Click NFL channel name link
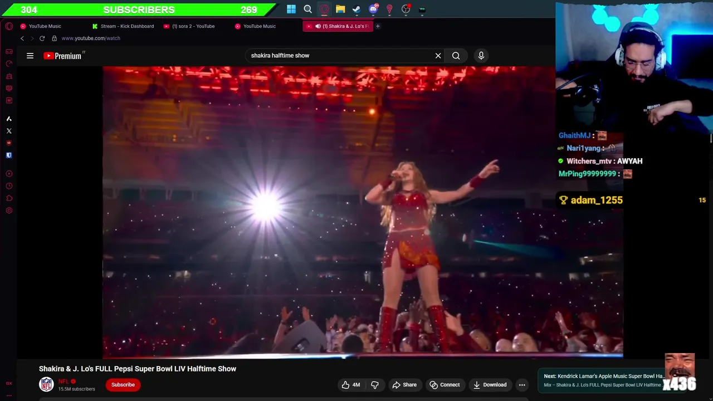 pyautogui.click(x=63, y=382)
